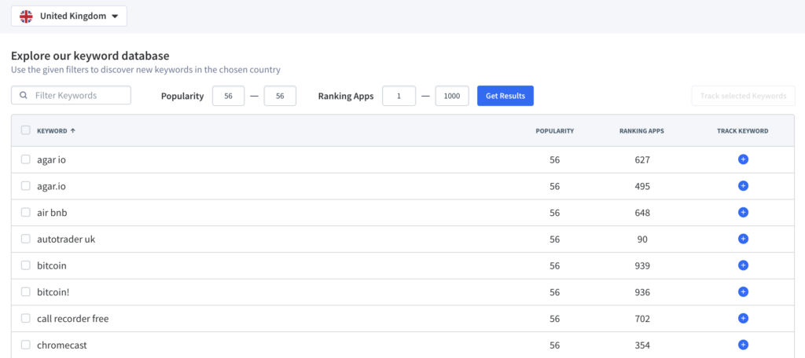The image size is (805, 358).
Task: Click popularity value 56 in chromecast row
Action: 554,345
